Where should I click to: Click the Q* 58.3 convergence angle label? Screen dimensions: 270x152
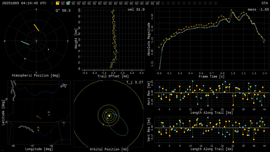(63, 11)
